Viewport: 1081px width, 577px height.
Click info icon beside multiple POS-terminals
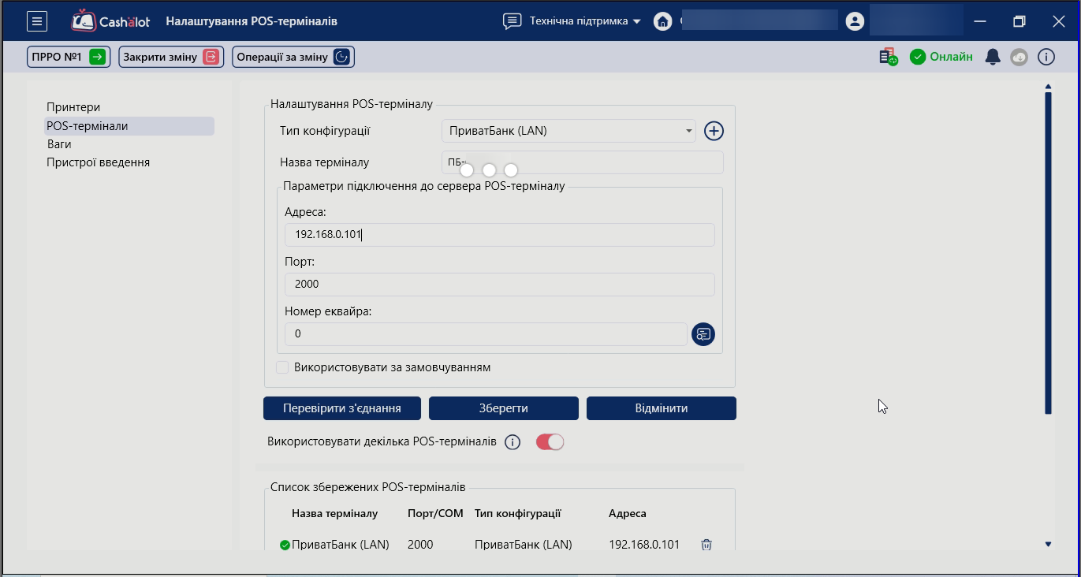pyautogui.click(x=513, y=442)
